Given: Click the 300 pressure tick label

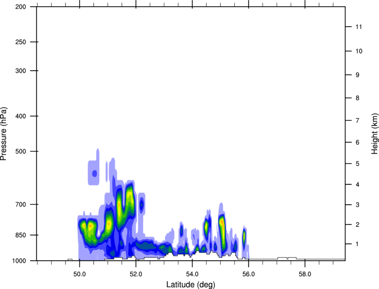Looking at the screenshot, I should tap(21, 71).
